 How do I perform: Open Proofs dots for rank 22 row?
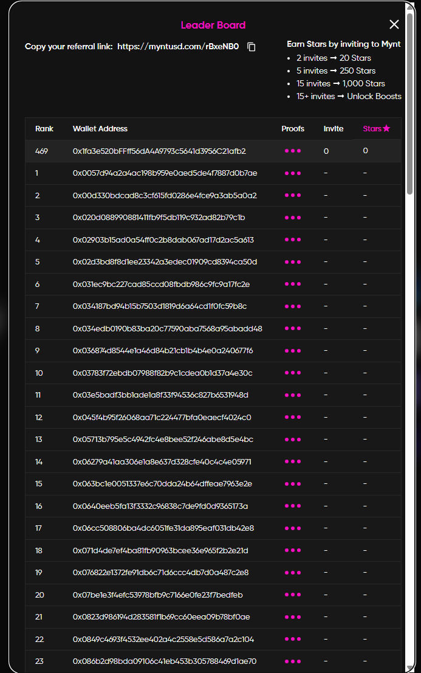[293, 639]
